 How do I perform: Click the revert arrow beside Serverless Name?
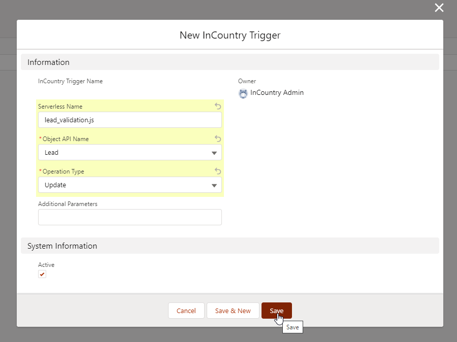tap(217, 106)
